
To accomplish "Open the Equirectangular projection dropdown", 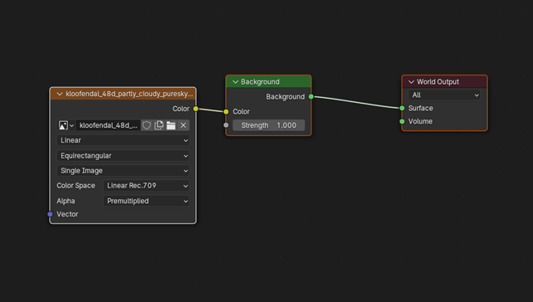I will 123,156.
